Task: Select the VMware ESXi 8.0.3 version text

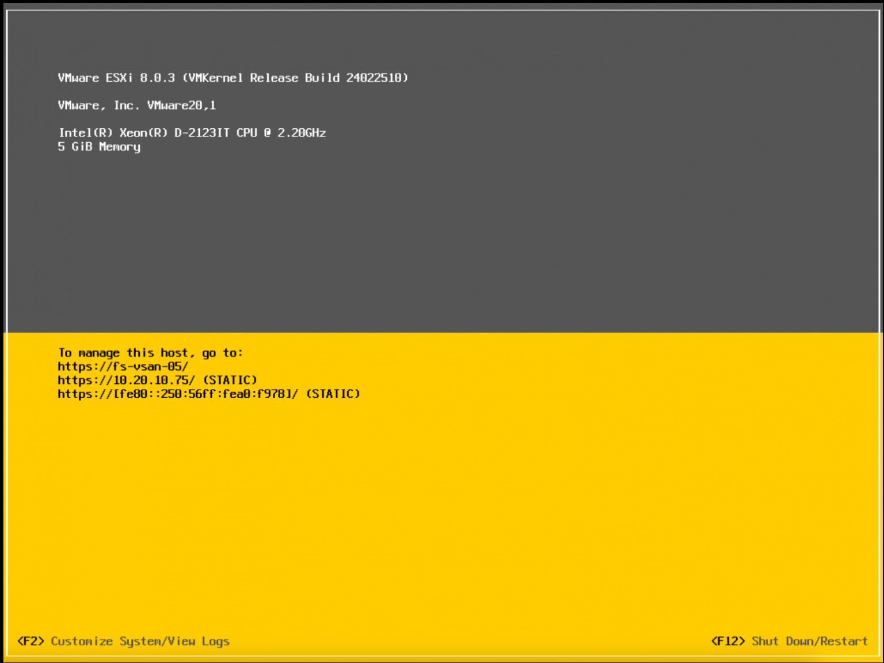Action: [x=115, y=78]
